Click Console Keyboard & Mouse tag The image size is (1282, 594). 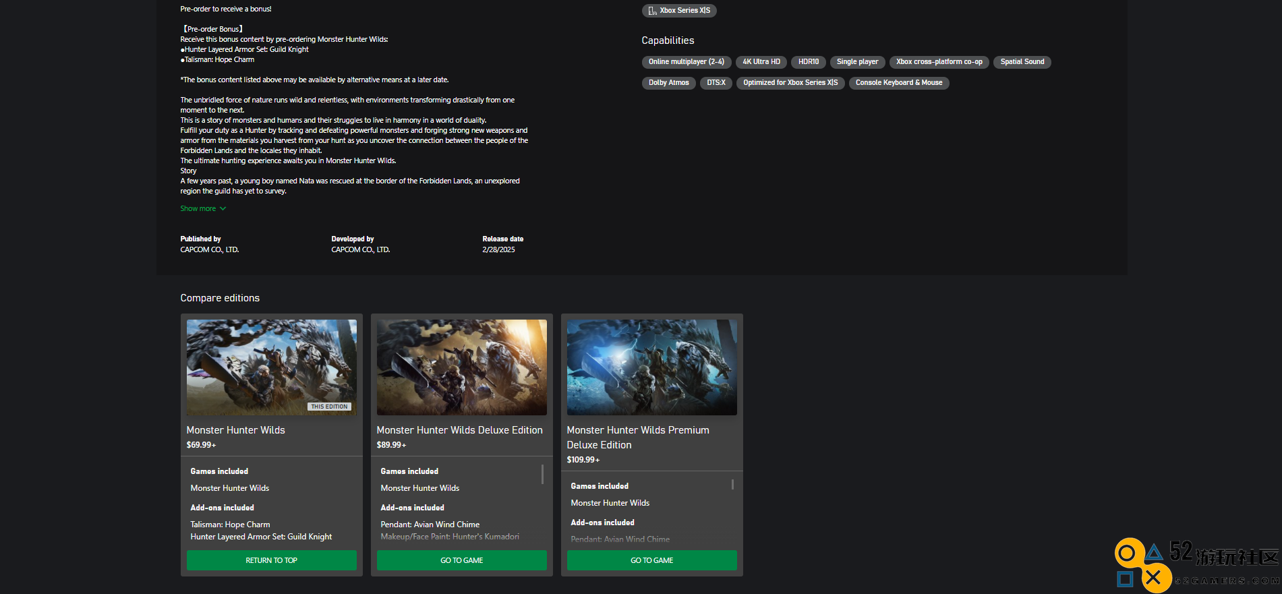point(899,83)
